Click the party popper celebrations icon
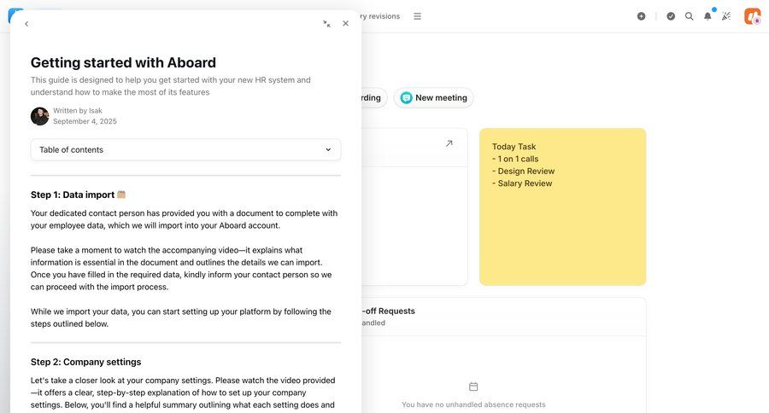 pyautogui.click(x=726, y=16)
